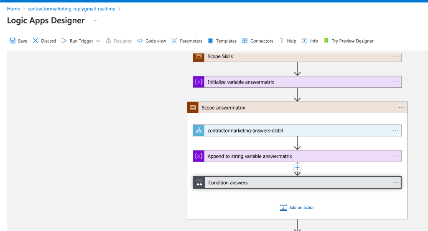Image resolution: width=428 pixels, height=231 pixels.
Task: Expand Initialize variable answermatrix card
Action: (297, 82)
